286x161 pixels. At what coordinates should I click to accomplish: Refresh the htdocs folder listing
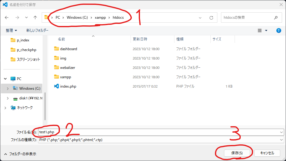pyautogui.click(x=211, y=18)
